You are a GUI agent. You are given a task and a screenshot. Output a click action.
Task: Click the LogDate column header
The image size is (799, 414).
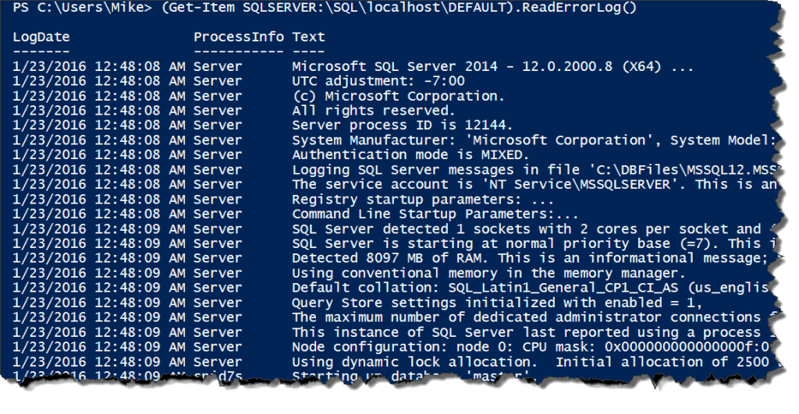click(41, 37)
